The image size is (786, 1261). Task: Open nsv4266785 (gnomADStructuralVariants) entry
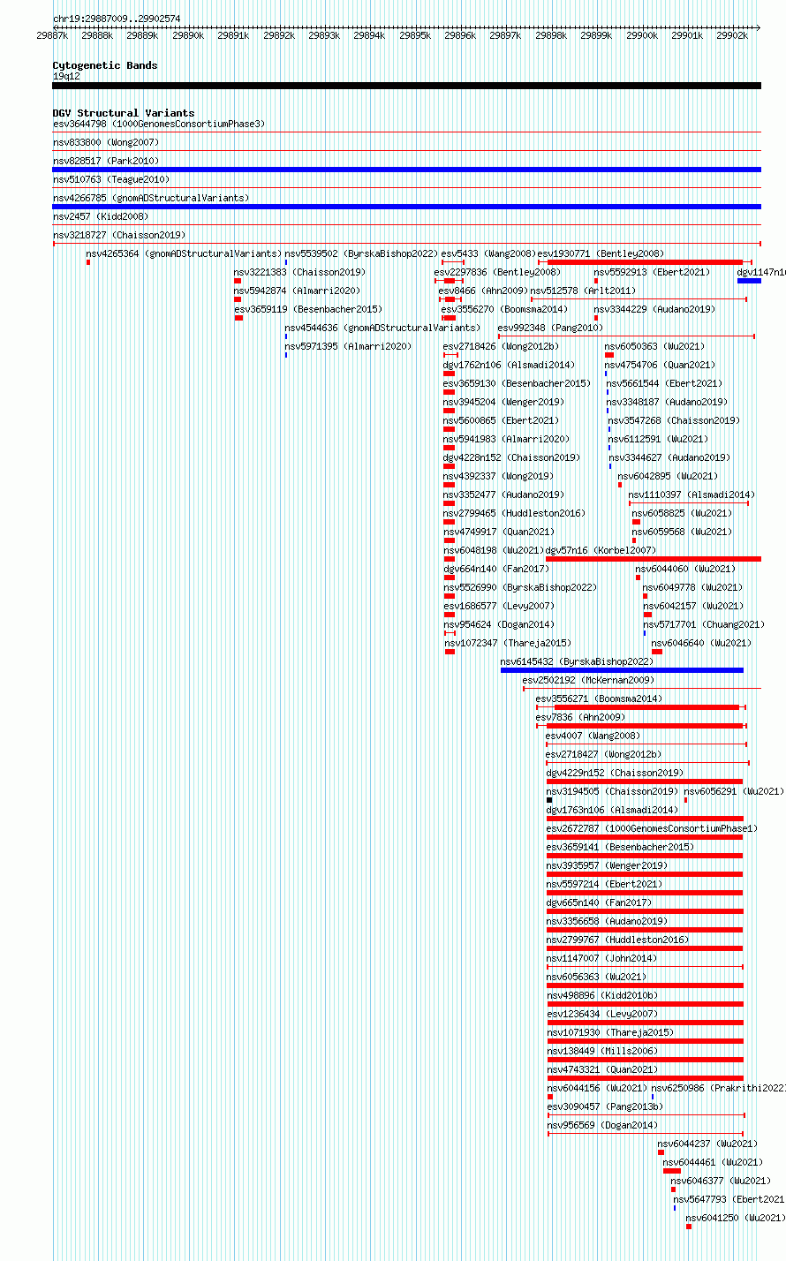[x=151, y=198]
